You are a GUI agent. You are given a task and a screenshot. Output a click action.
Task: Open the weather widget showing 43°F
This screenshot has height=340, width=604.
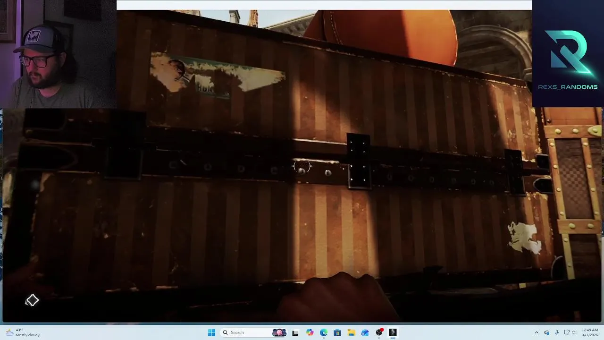click(23, 332)
